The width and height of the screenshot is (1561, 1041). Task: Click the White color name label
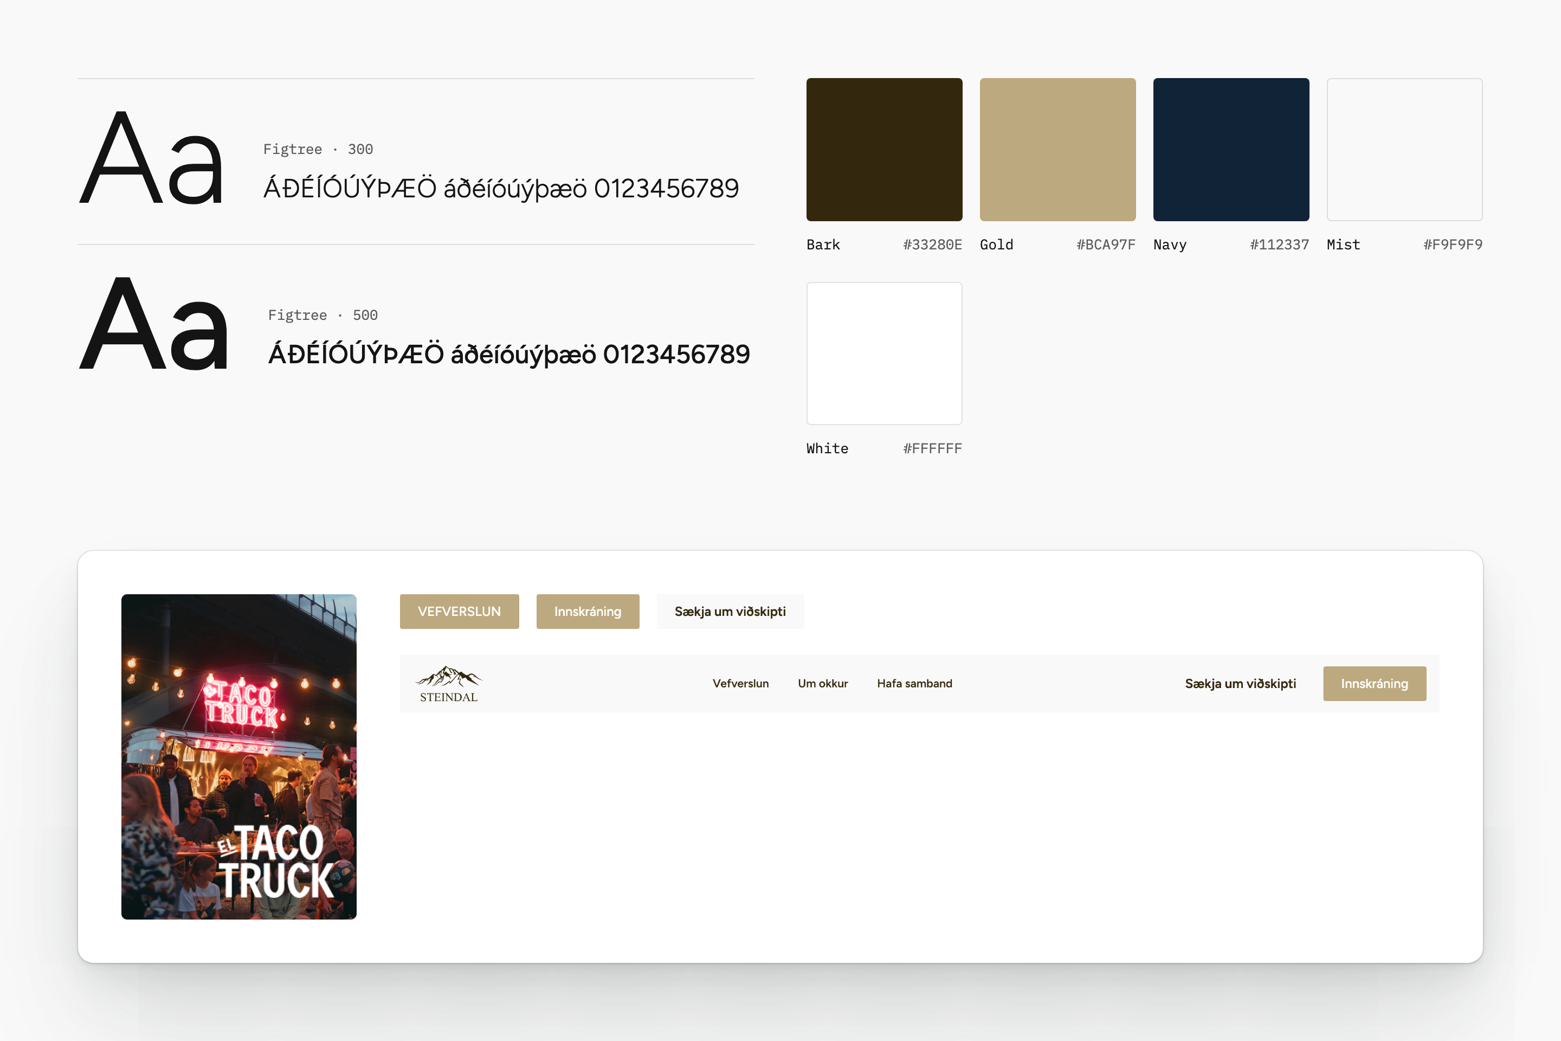(828, 449)
